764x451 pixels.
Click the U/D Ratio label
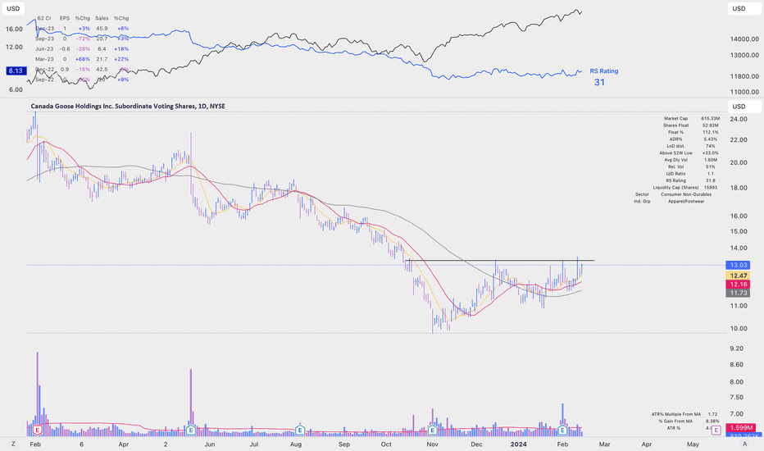click(x=675, y=174)
